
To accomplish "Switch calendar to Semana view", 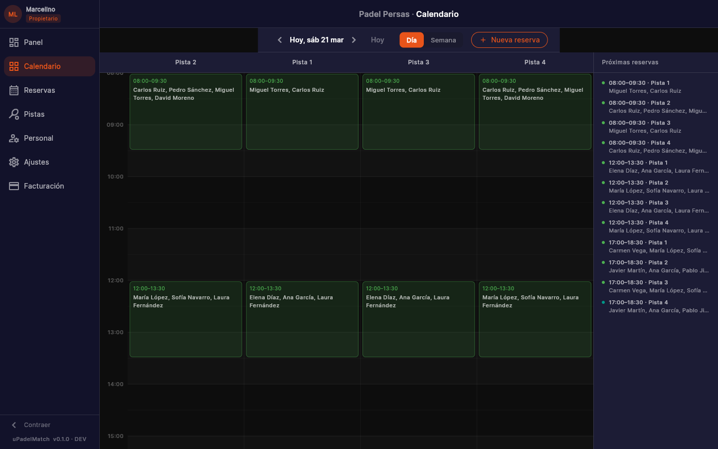I will point(443,40).
